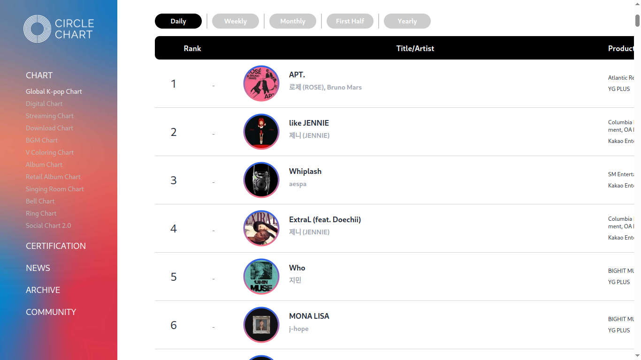The width and height of the screenshot is (641, 360).
Task: Click the Whiplash aespa album artwork
Action: click(261, 180)
